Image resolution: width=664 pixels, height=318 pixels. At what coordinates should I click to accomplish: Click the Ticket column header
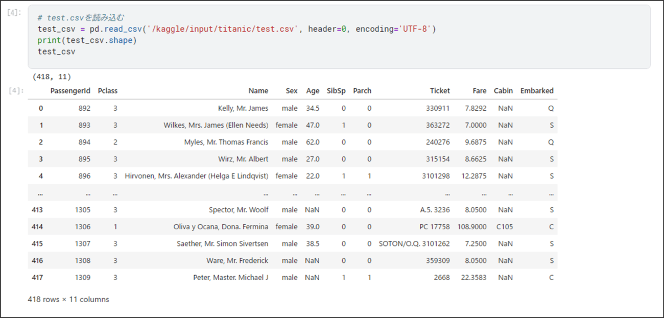point(440,91)
